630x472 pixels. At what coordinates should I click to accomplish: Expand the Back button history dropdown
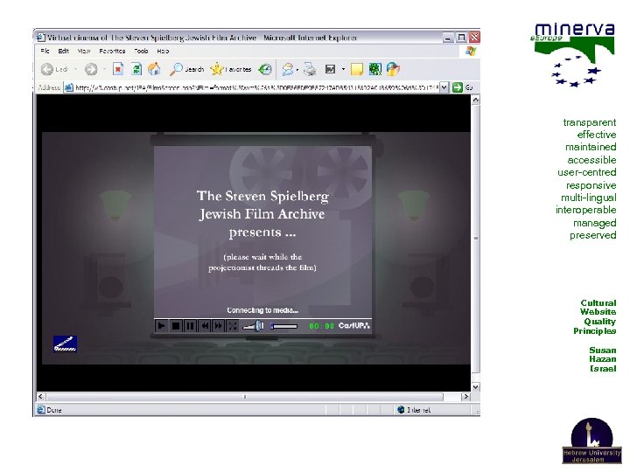point(75,69)
